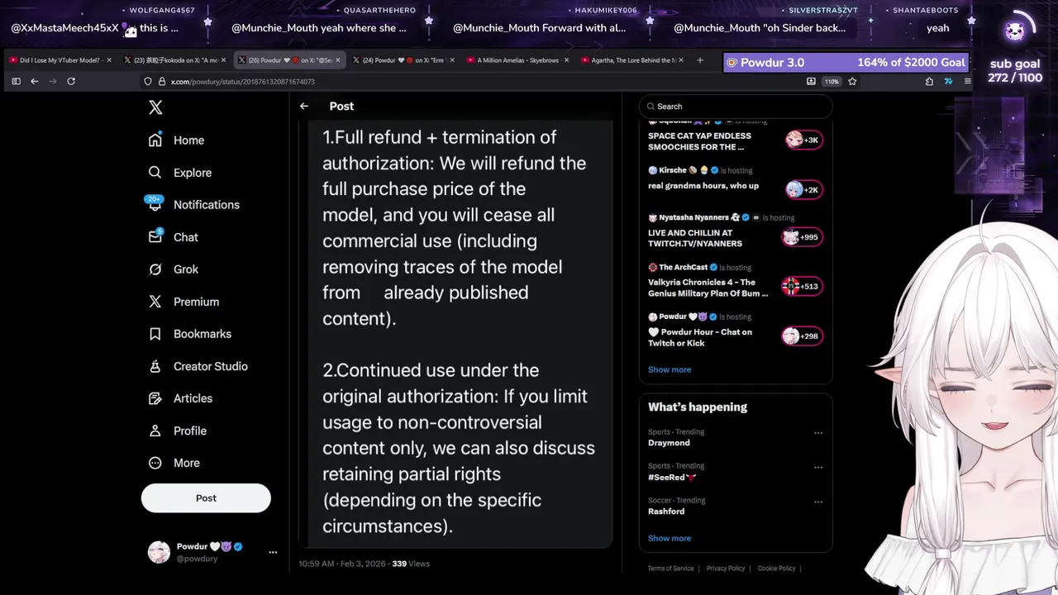Click the white Post button
1058x595 pixels.
tap(206, 498)
